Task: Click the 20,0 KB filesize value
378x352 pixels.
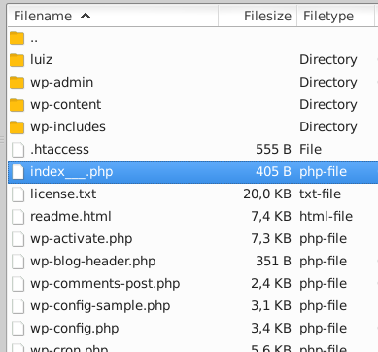Action: coord(267,194)
